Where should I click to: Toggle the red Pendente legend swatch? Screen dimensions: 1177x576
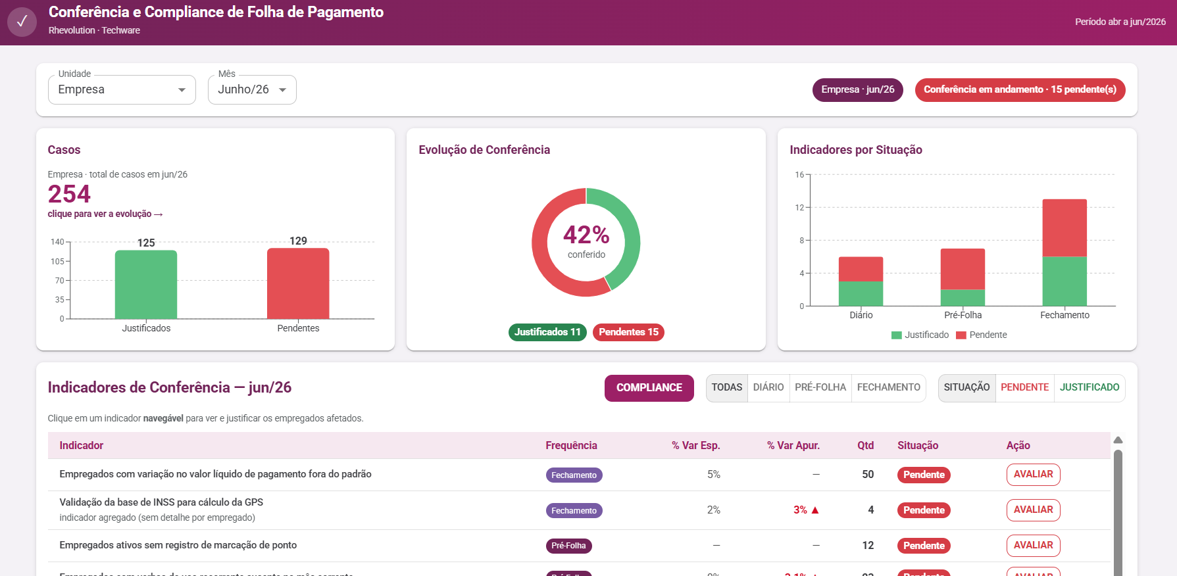[961, 335]
